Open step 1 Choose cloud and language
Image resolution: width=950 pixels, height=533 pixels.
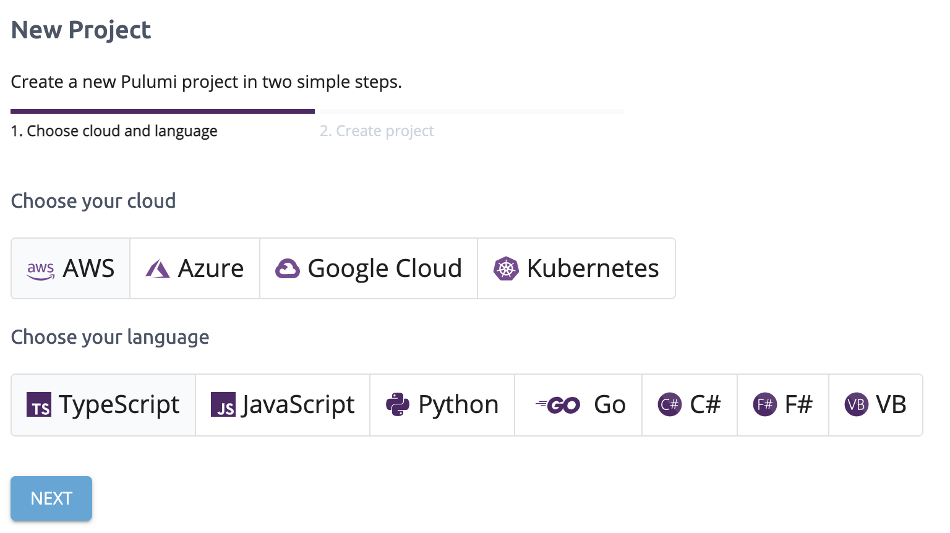[114, 131]
